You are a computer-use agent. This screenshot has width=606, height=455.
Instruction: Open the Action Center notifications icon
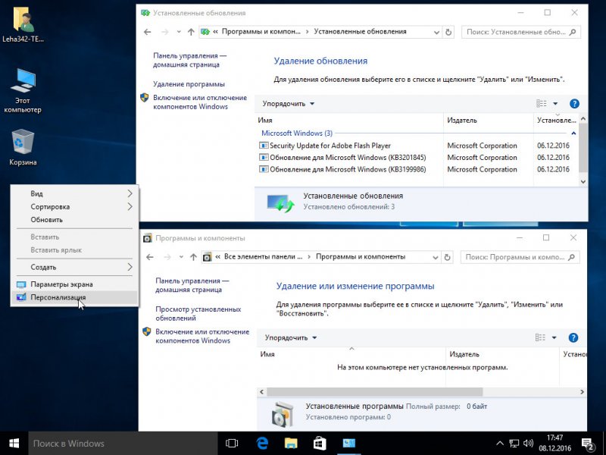(x=588, y=444)
